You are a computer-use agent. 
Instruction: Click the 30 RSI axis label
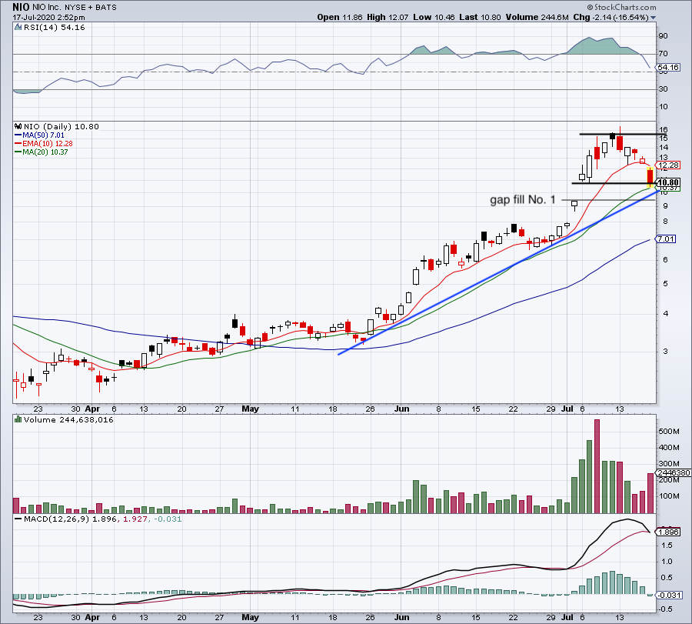[x=663, y=89]
